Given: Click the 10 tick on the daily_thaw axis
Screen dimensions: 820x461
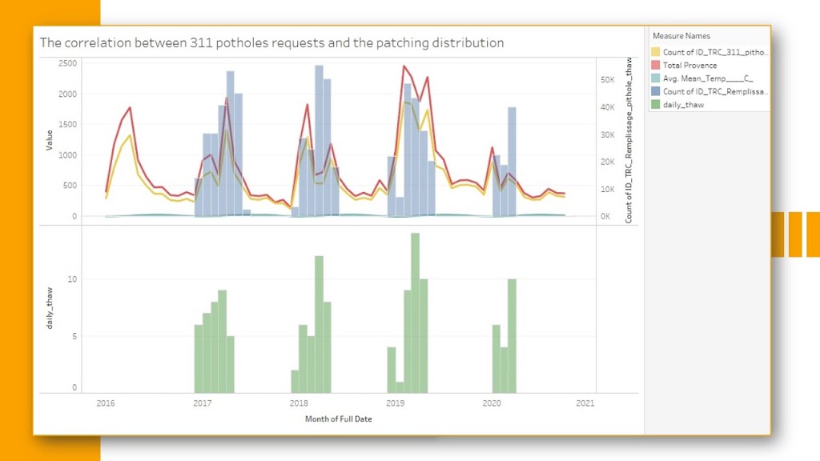Looking at the screenshot, I should pyautogui.click(x=72, y=279).
